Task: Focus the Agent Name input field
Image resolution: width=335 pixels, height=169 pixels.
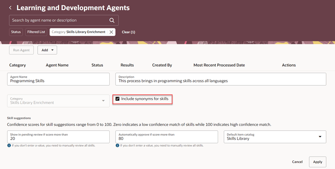Action: coord(58,79)
